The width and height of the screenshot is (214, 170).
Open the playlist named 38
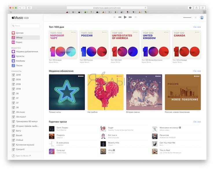coord(25,107)
